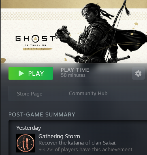This screenshot has height=155, width=147.
Task: Select the Gathering Storm achievement icon
Action: click(25, 143)
